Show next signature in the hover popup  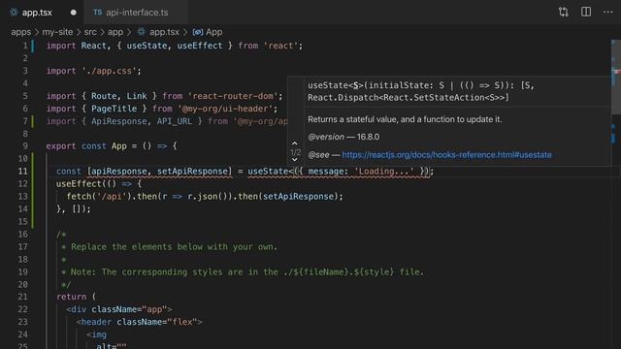pyautogui.click(x=295, y=159)
